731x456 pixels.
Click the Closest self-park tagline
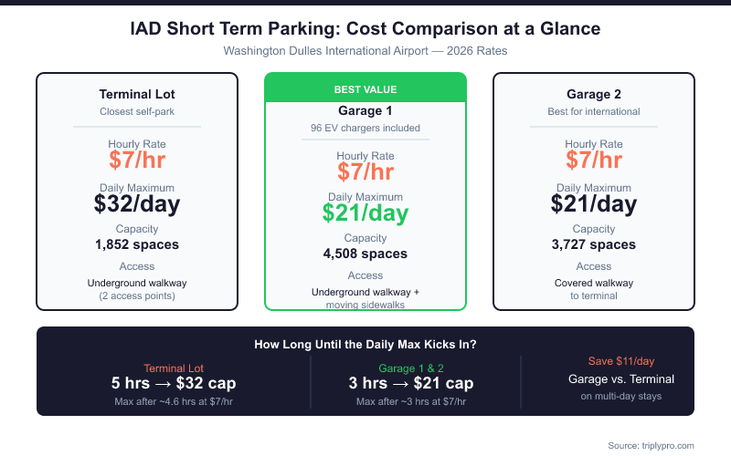(137, 112)
